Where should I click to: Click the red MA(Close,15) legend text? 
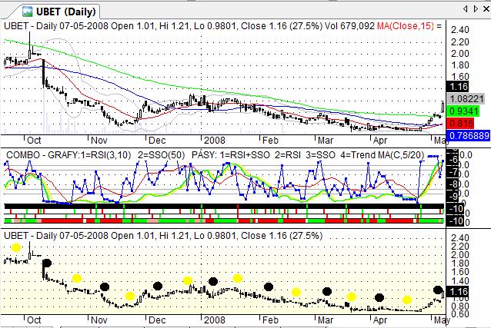406,26
